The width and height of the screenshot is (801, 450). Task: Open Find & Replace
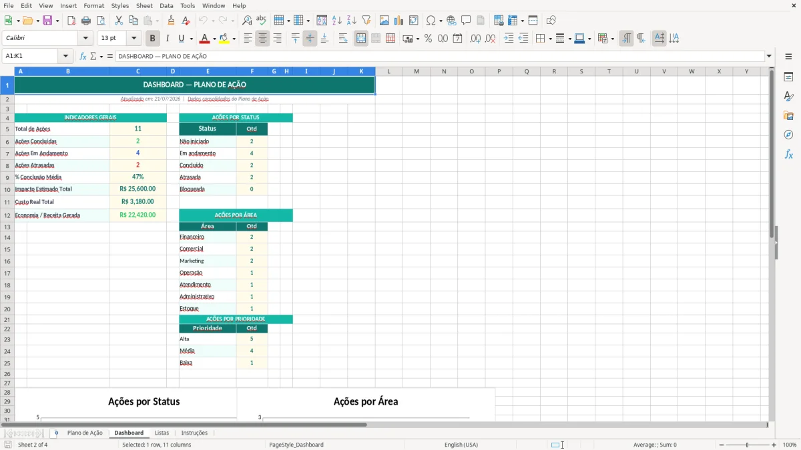[x=247, y=21]
